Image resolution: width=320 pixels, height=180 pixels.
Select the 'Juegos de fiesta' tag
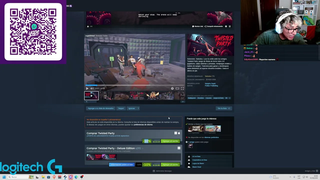(218, 98)
